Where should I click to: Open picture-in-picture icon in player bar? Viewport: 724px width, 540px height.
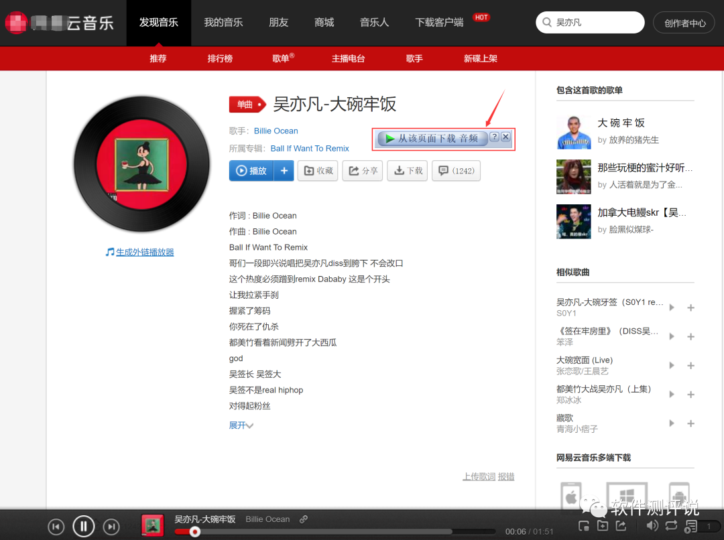click(x=584, y=525)
